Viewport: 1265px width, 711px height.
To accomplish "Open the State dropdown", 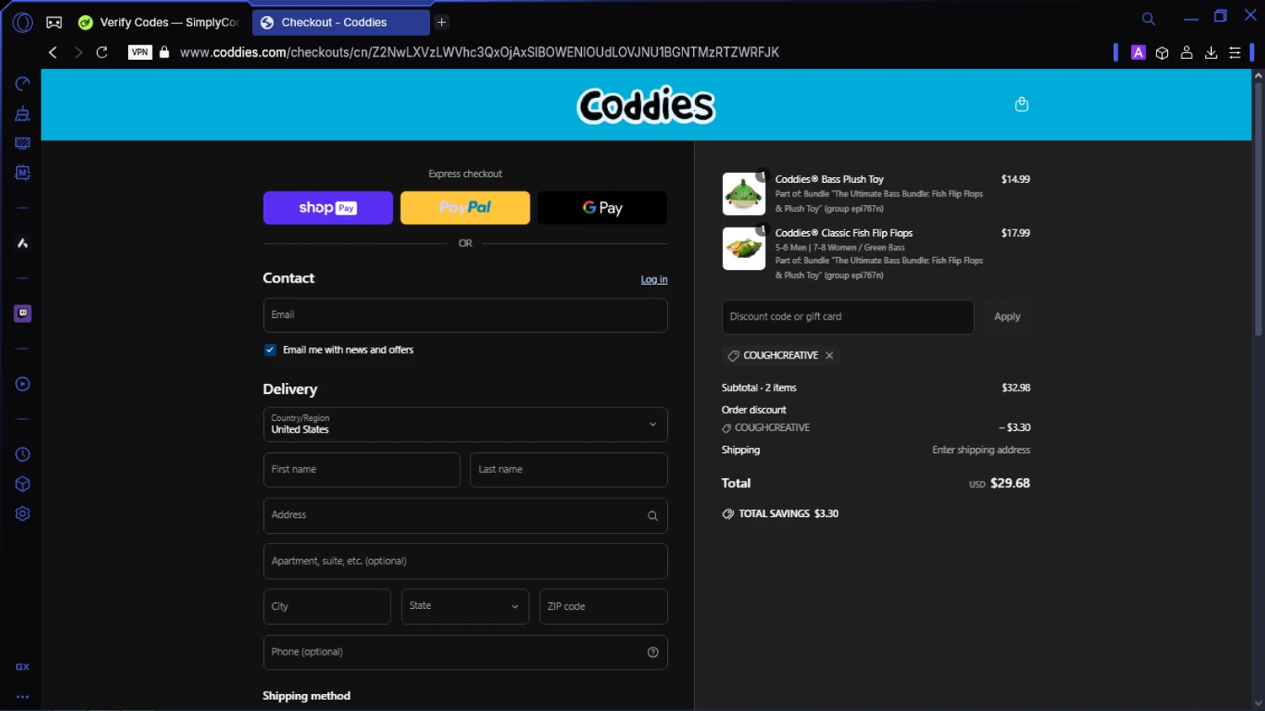I will 465,606.
